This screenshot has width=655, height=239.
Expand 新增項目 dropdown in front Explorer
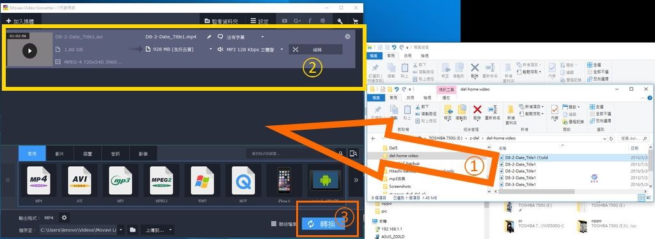532,107
